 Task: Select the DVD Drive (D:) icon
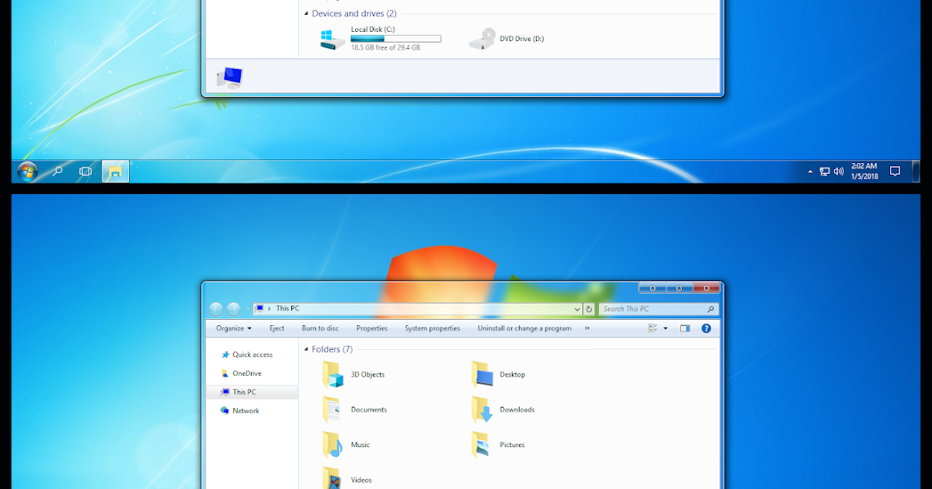(x=482, y=39)
